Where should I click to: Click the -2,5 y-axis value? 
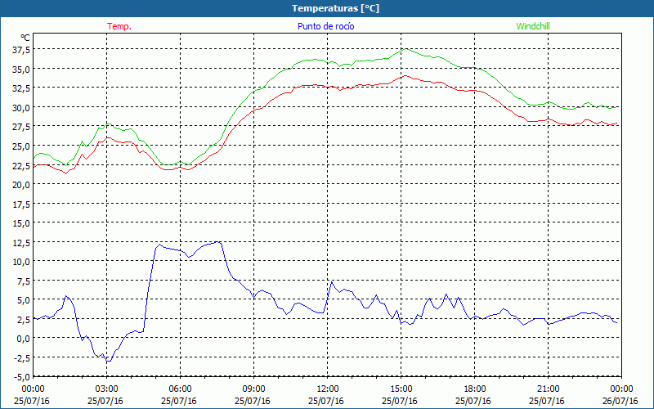(22, 358)
